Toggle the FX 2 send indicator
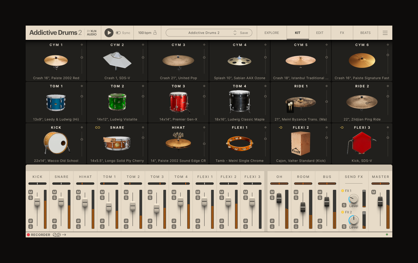 [x=342, y=212]
